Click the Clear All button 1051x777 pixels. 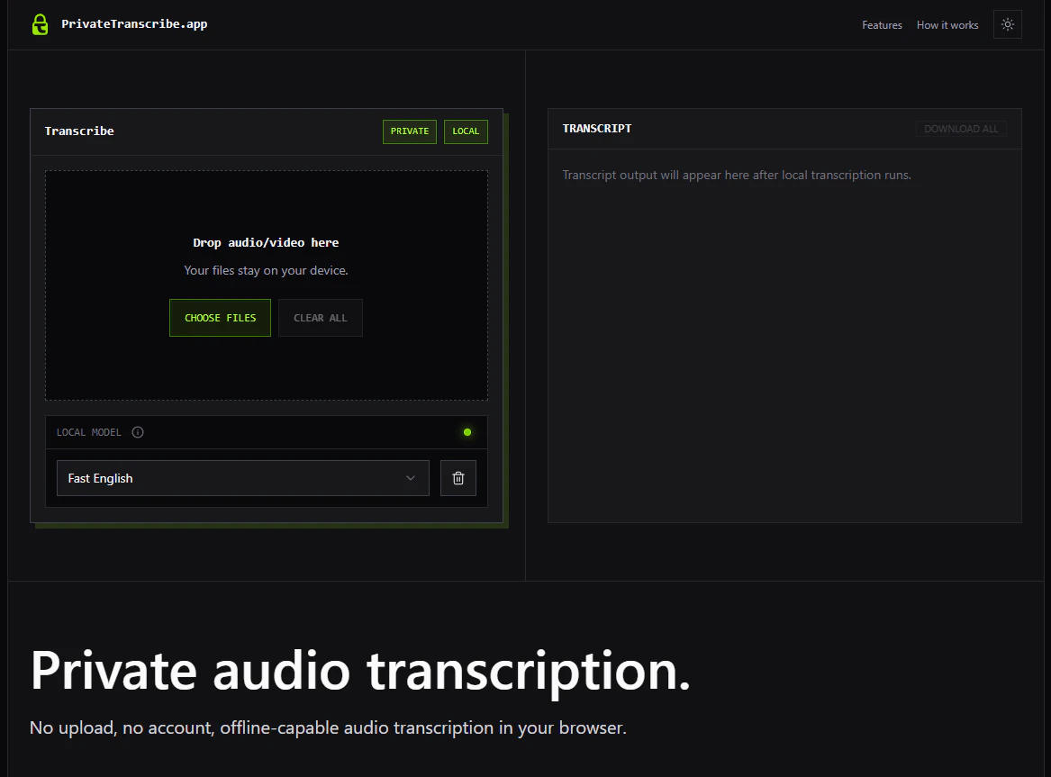coord(321,318)
